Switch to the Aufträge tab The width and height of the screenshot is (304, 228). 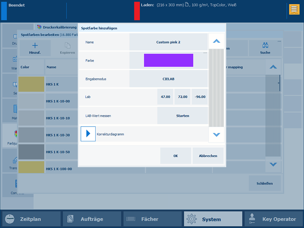[x=92, y=219]
